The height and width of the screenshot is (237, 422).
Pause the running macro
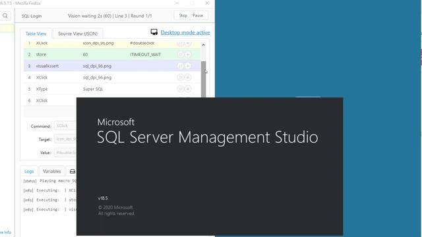click(x=198, y=16)
